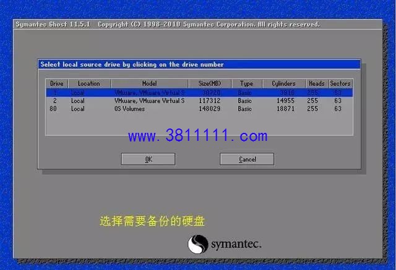Click the Type column header

coord(247,83)
